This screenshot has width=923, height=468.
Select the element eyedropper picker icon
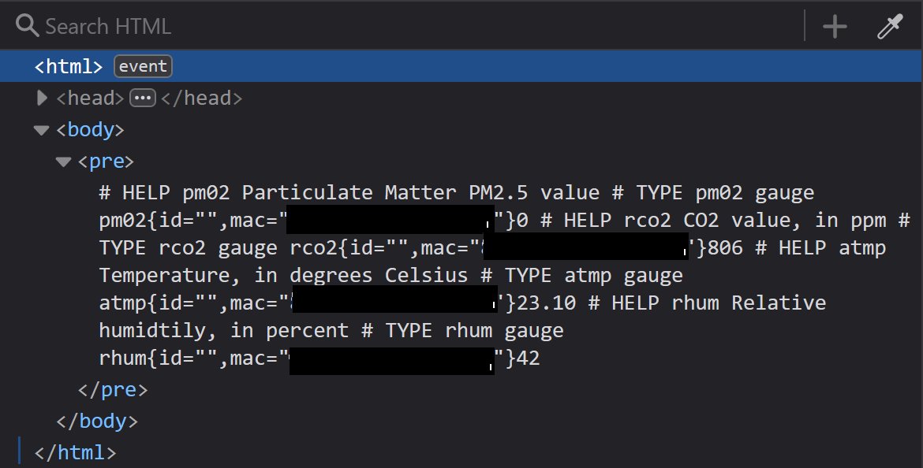[889, 25]
